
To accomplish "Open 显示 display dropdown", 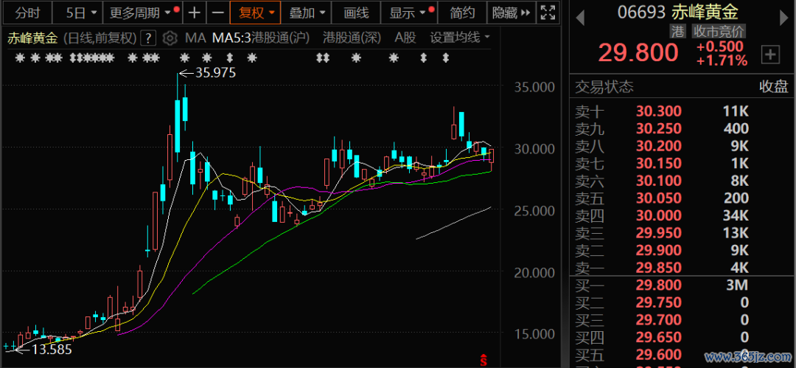I will [x=408, y=13].
